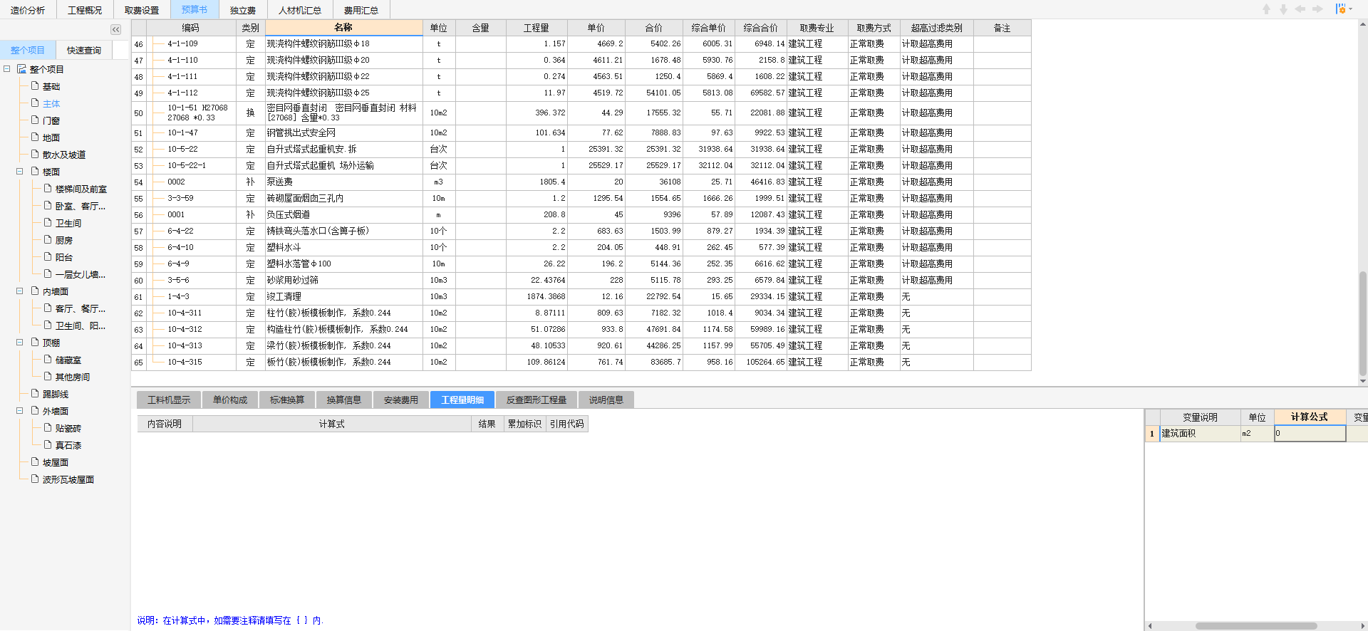Open the 说明信息 tab
The height and width of the screenshot is (631, 1368).
click(x=606, y=400)
